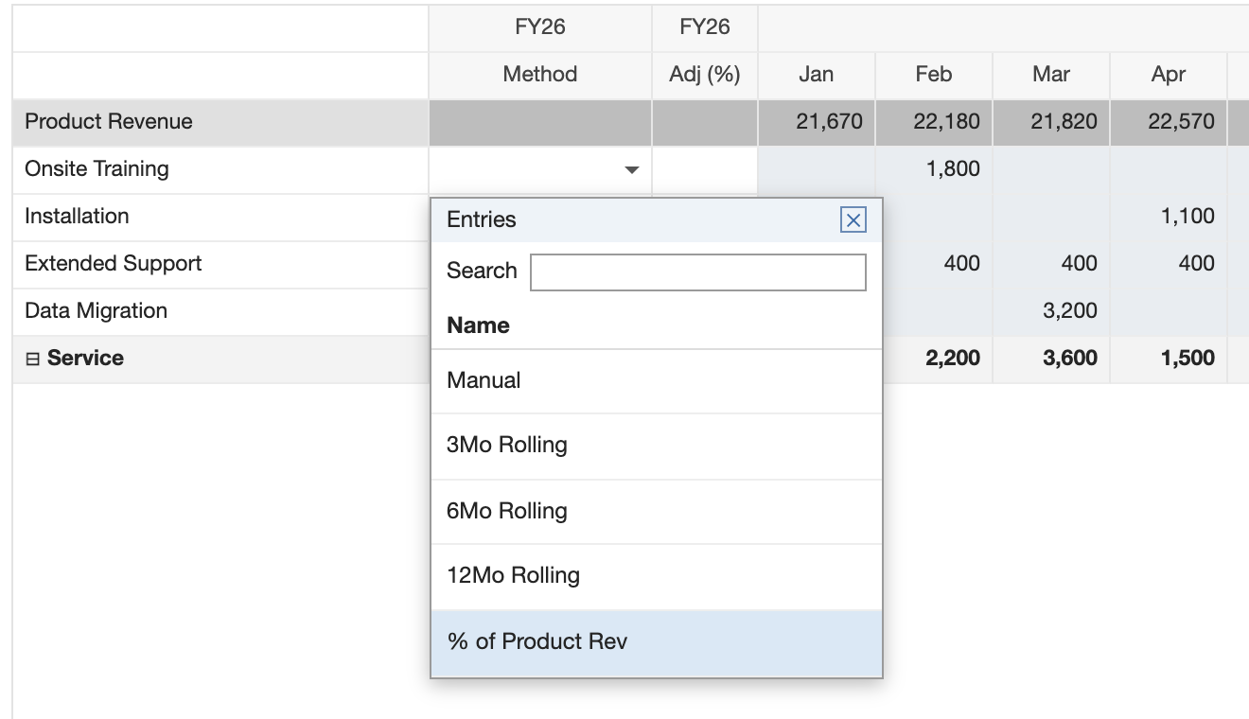The height and width of the screenshot is (719, 1249).
Task: Select Onsite Training Jan cell
Action: pos(817,169)
